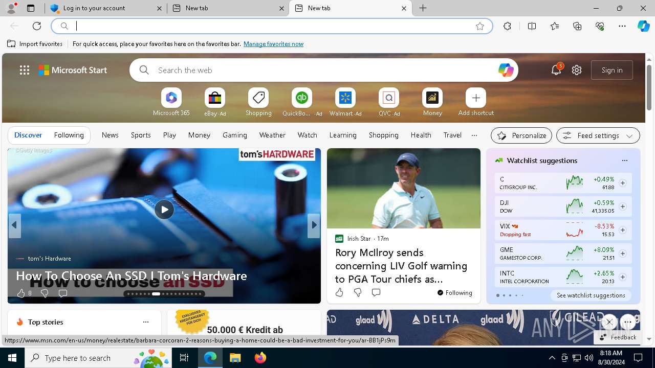Open the News category
The height and width of the screenshot is (368, 655).
(110, 135)
